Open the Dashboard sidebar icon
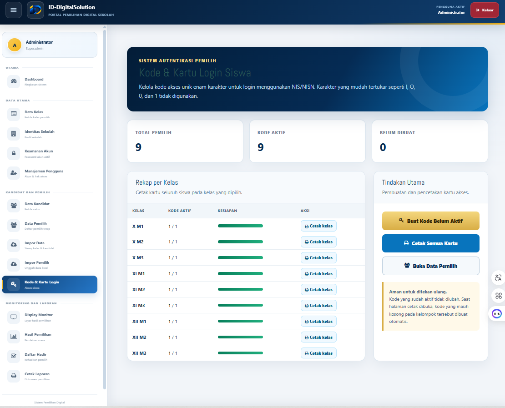The image size is (505, 408). (14, 81)
